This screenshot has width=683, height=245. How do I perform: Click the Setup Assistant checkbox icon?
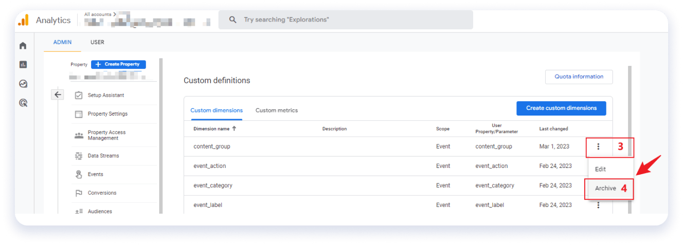[79, 95]
